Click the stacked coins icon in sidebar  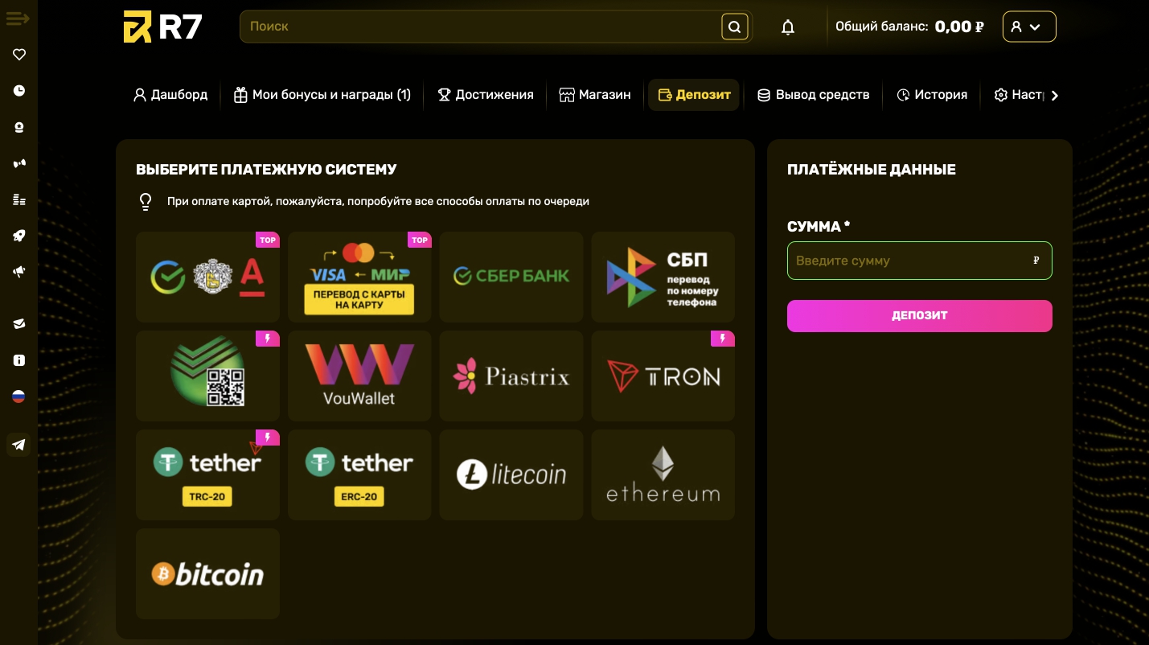[19, 199]
